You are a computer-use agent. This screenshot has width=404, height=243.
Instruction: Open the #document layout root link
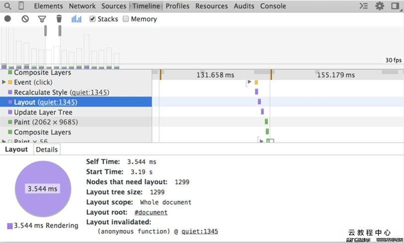[x=151, y=212]
